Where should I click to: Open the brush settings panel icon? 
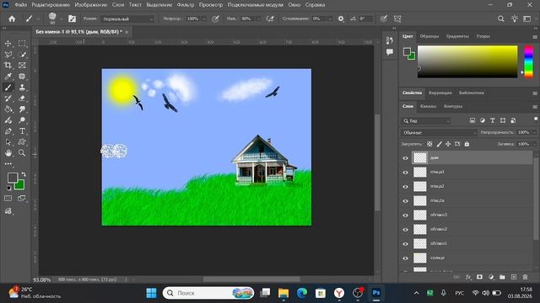point(72,19)
